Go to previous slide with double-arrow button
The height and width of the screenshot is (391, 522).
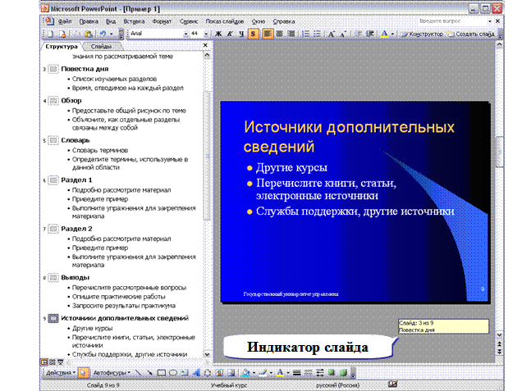coord(499,343)
